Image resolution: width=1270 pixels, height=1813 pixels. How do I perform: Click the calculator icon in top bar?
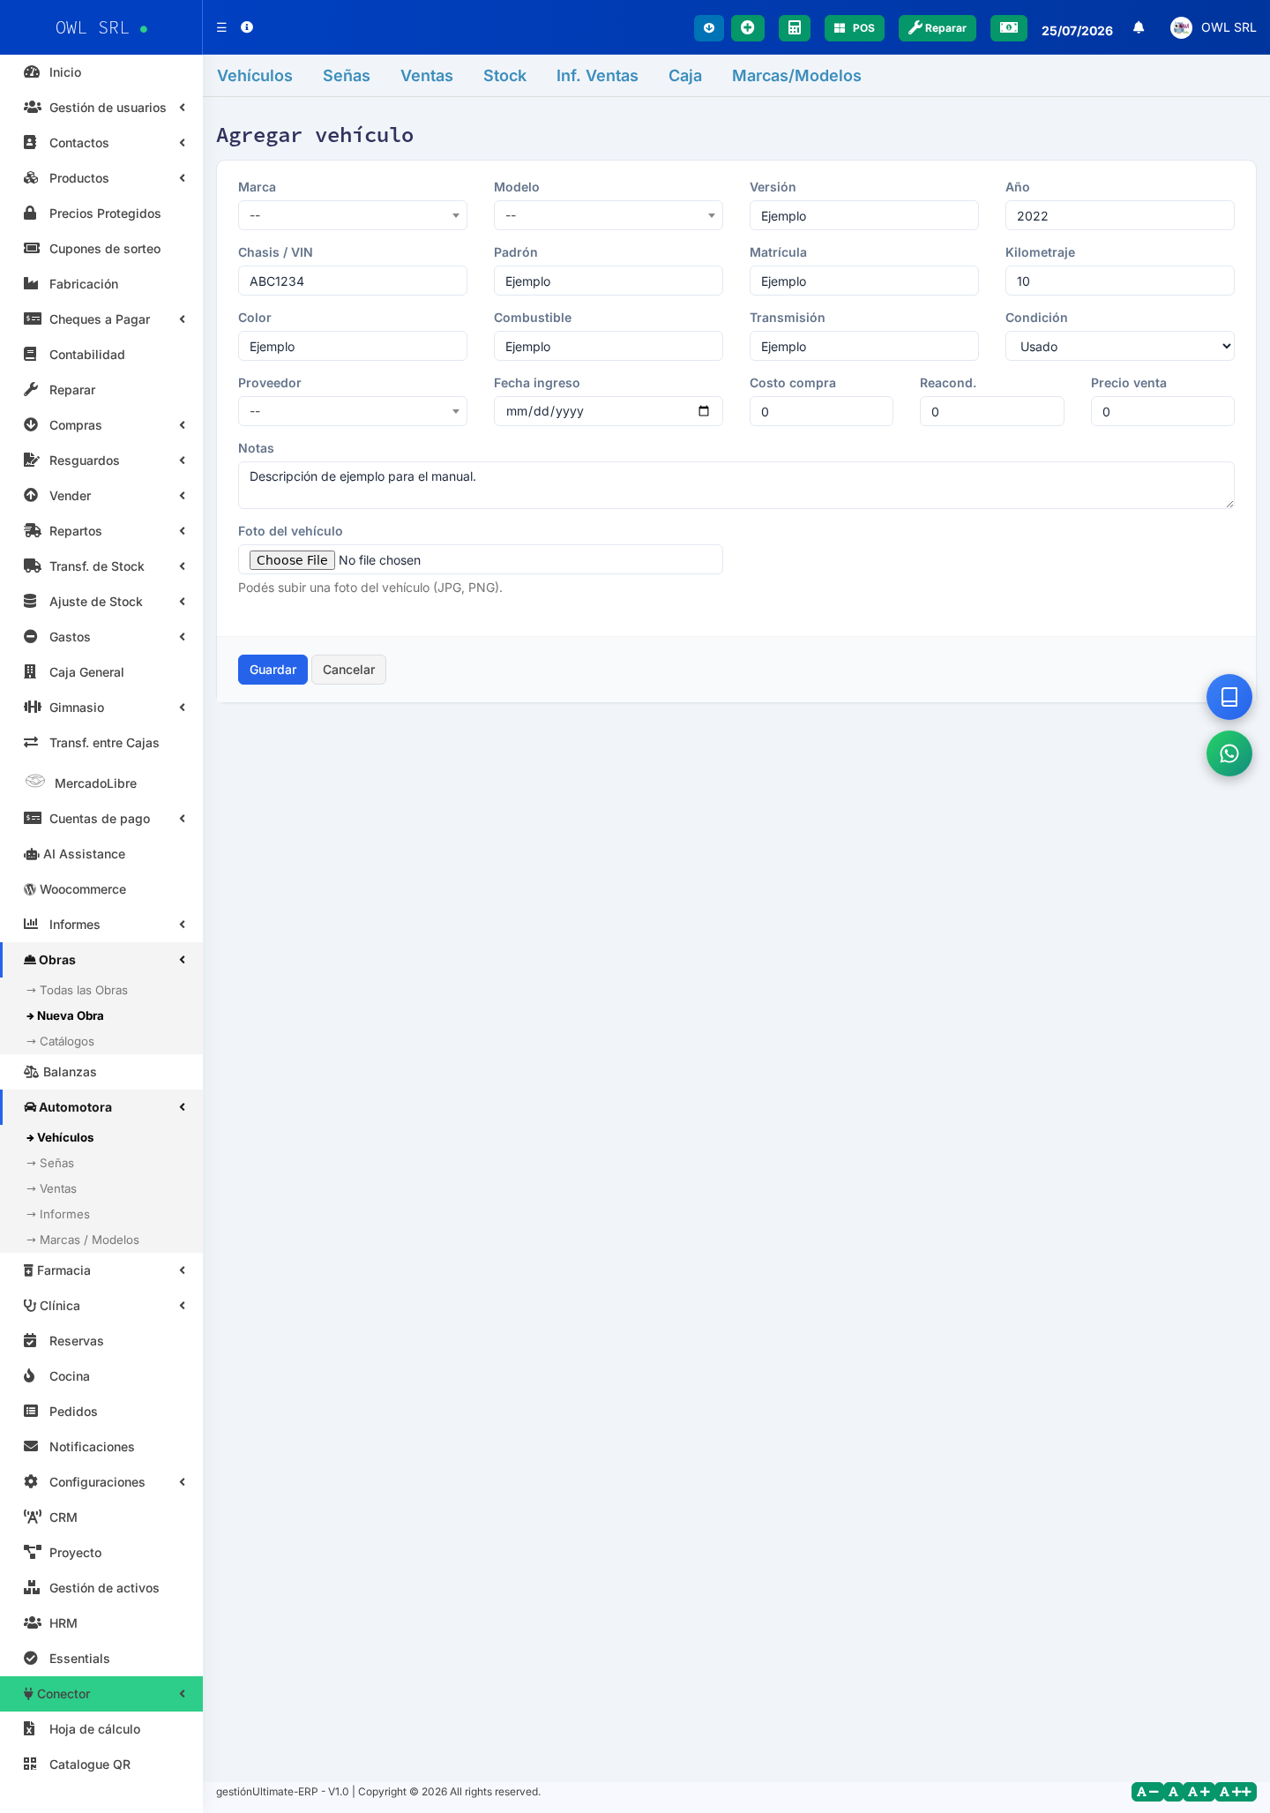(795, 28)
